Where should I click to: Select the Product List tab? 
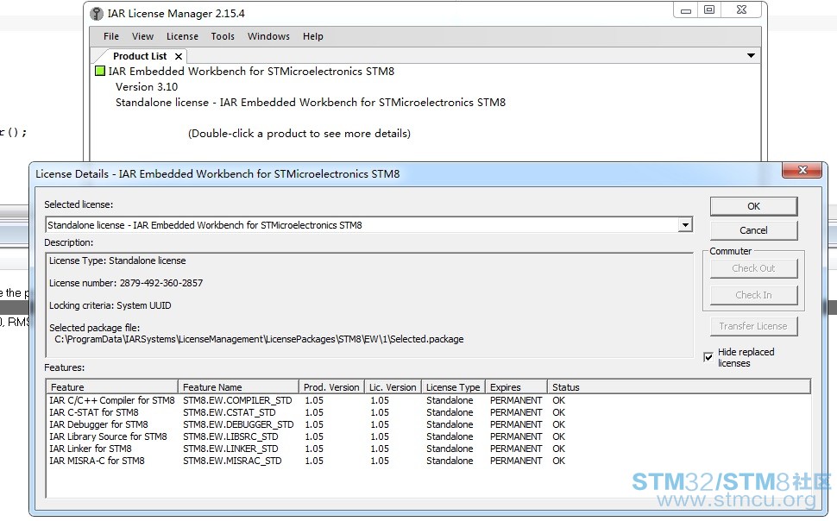140,56
